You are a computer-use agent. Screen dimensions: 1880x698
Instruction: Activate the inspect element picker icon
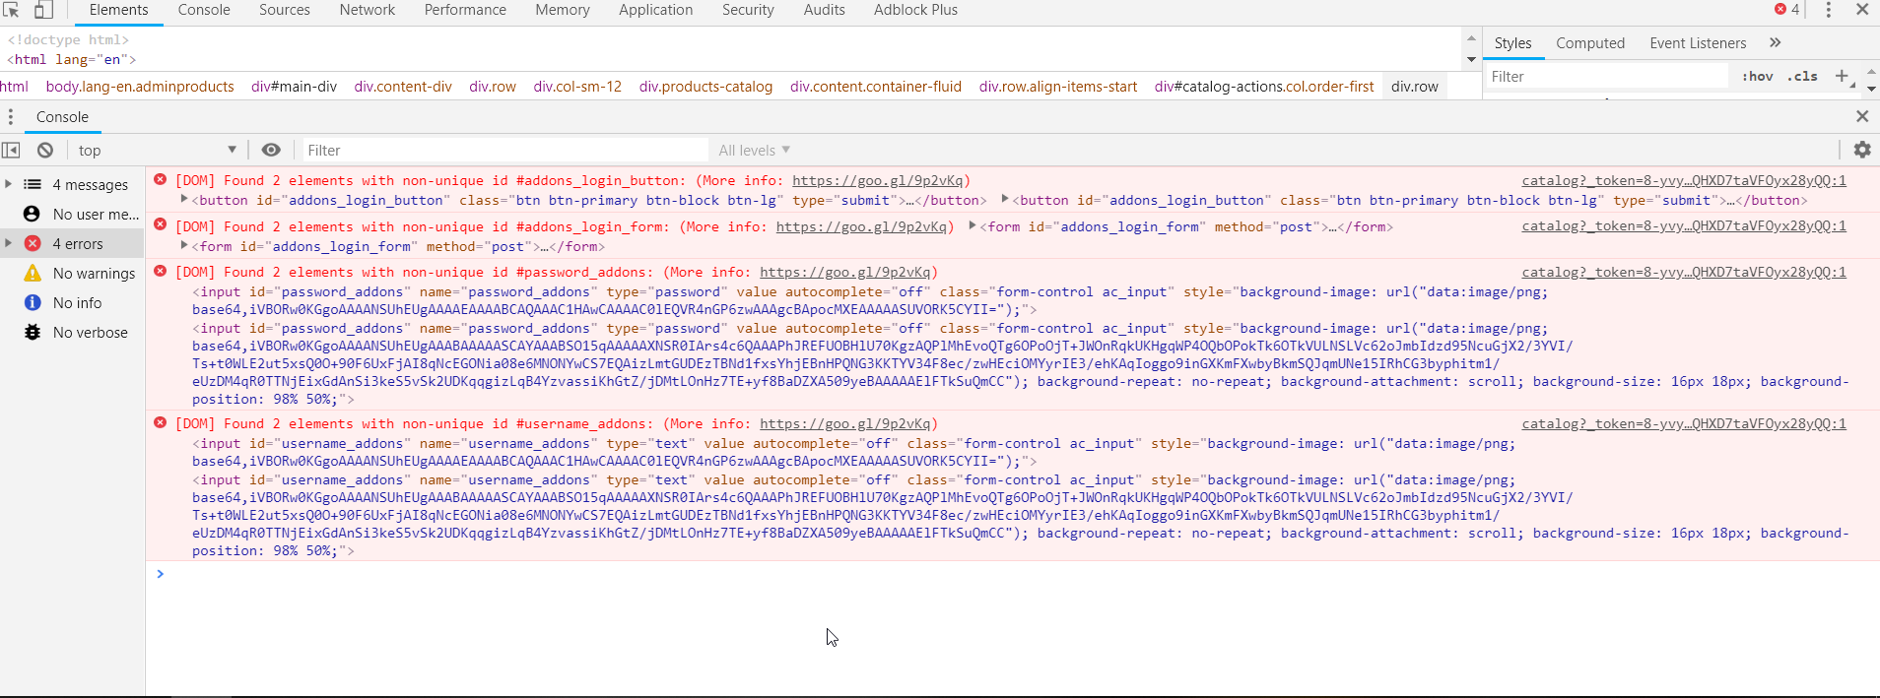pyautogui.click(x=12, y=10)
